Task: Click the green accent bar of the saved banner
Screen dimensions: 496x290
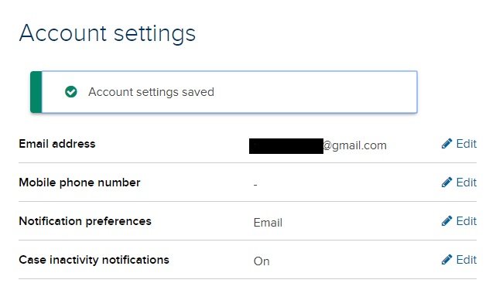Action: [36, 92]
